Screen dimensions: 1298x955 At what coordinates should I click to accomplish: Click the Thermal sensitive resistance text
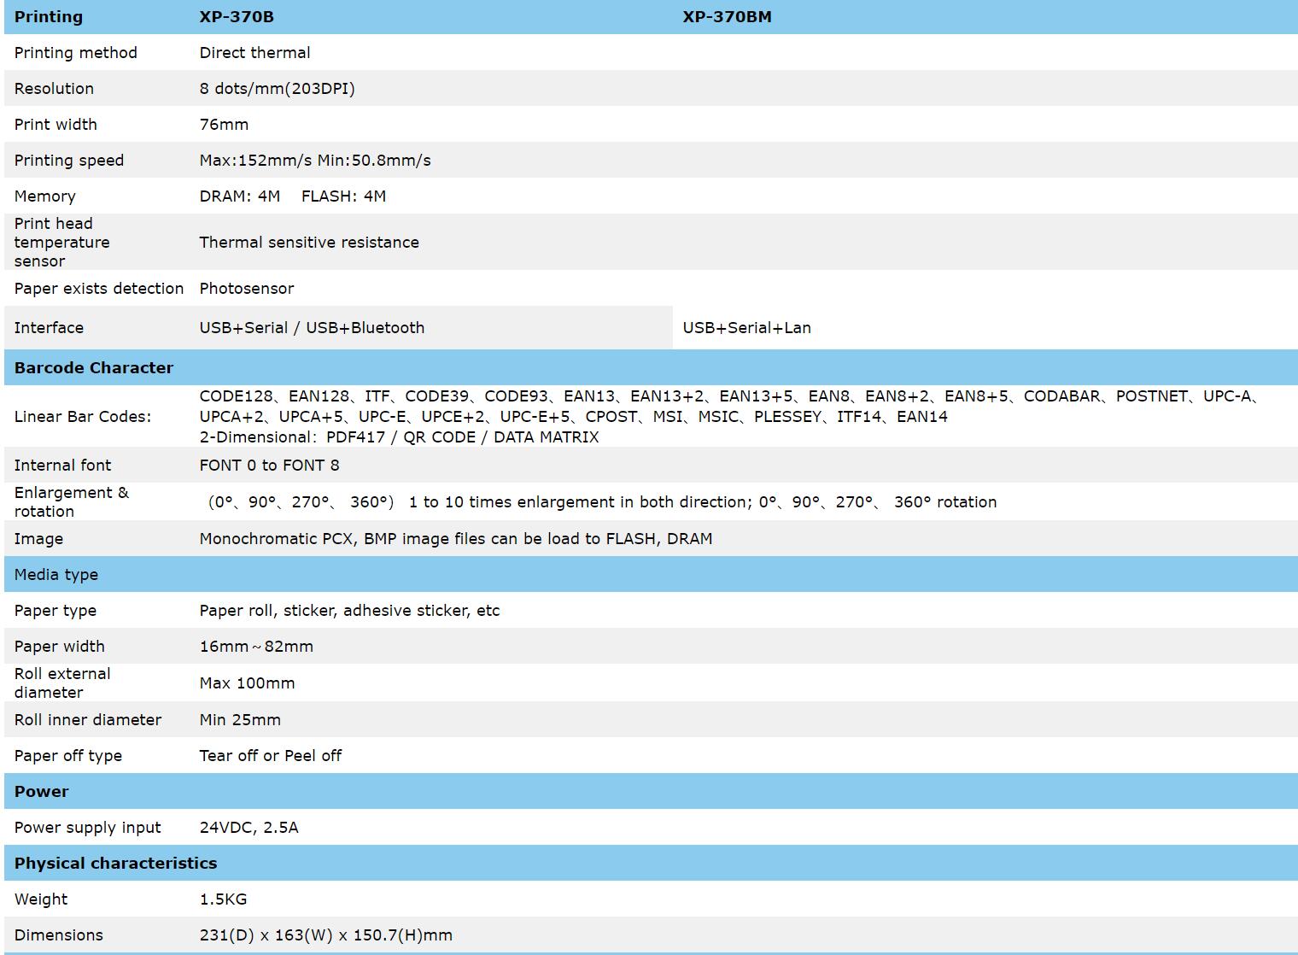(309, 243)
